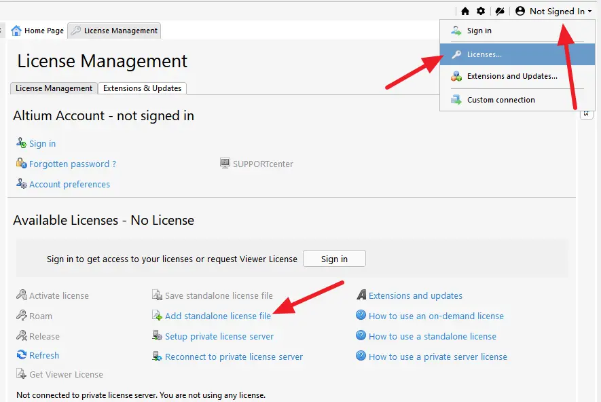Screen dimensions: 601x402
Task: Open settings via the gear icon
Action: pyautogui.click(x=481, y=11)
